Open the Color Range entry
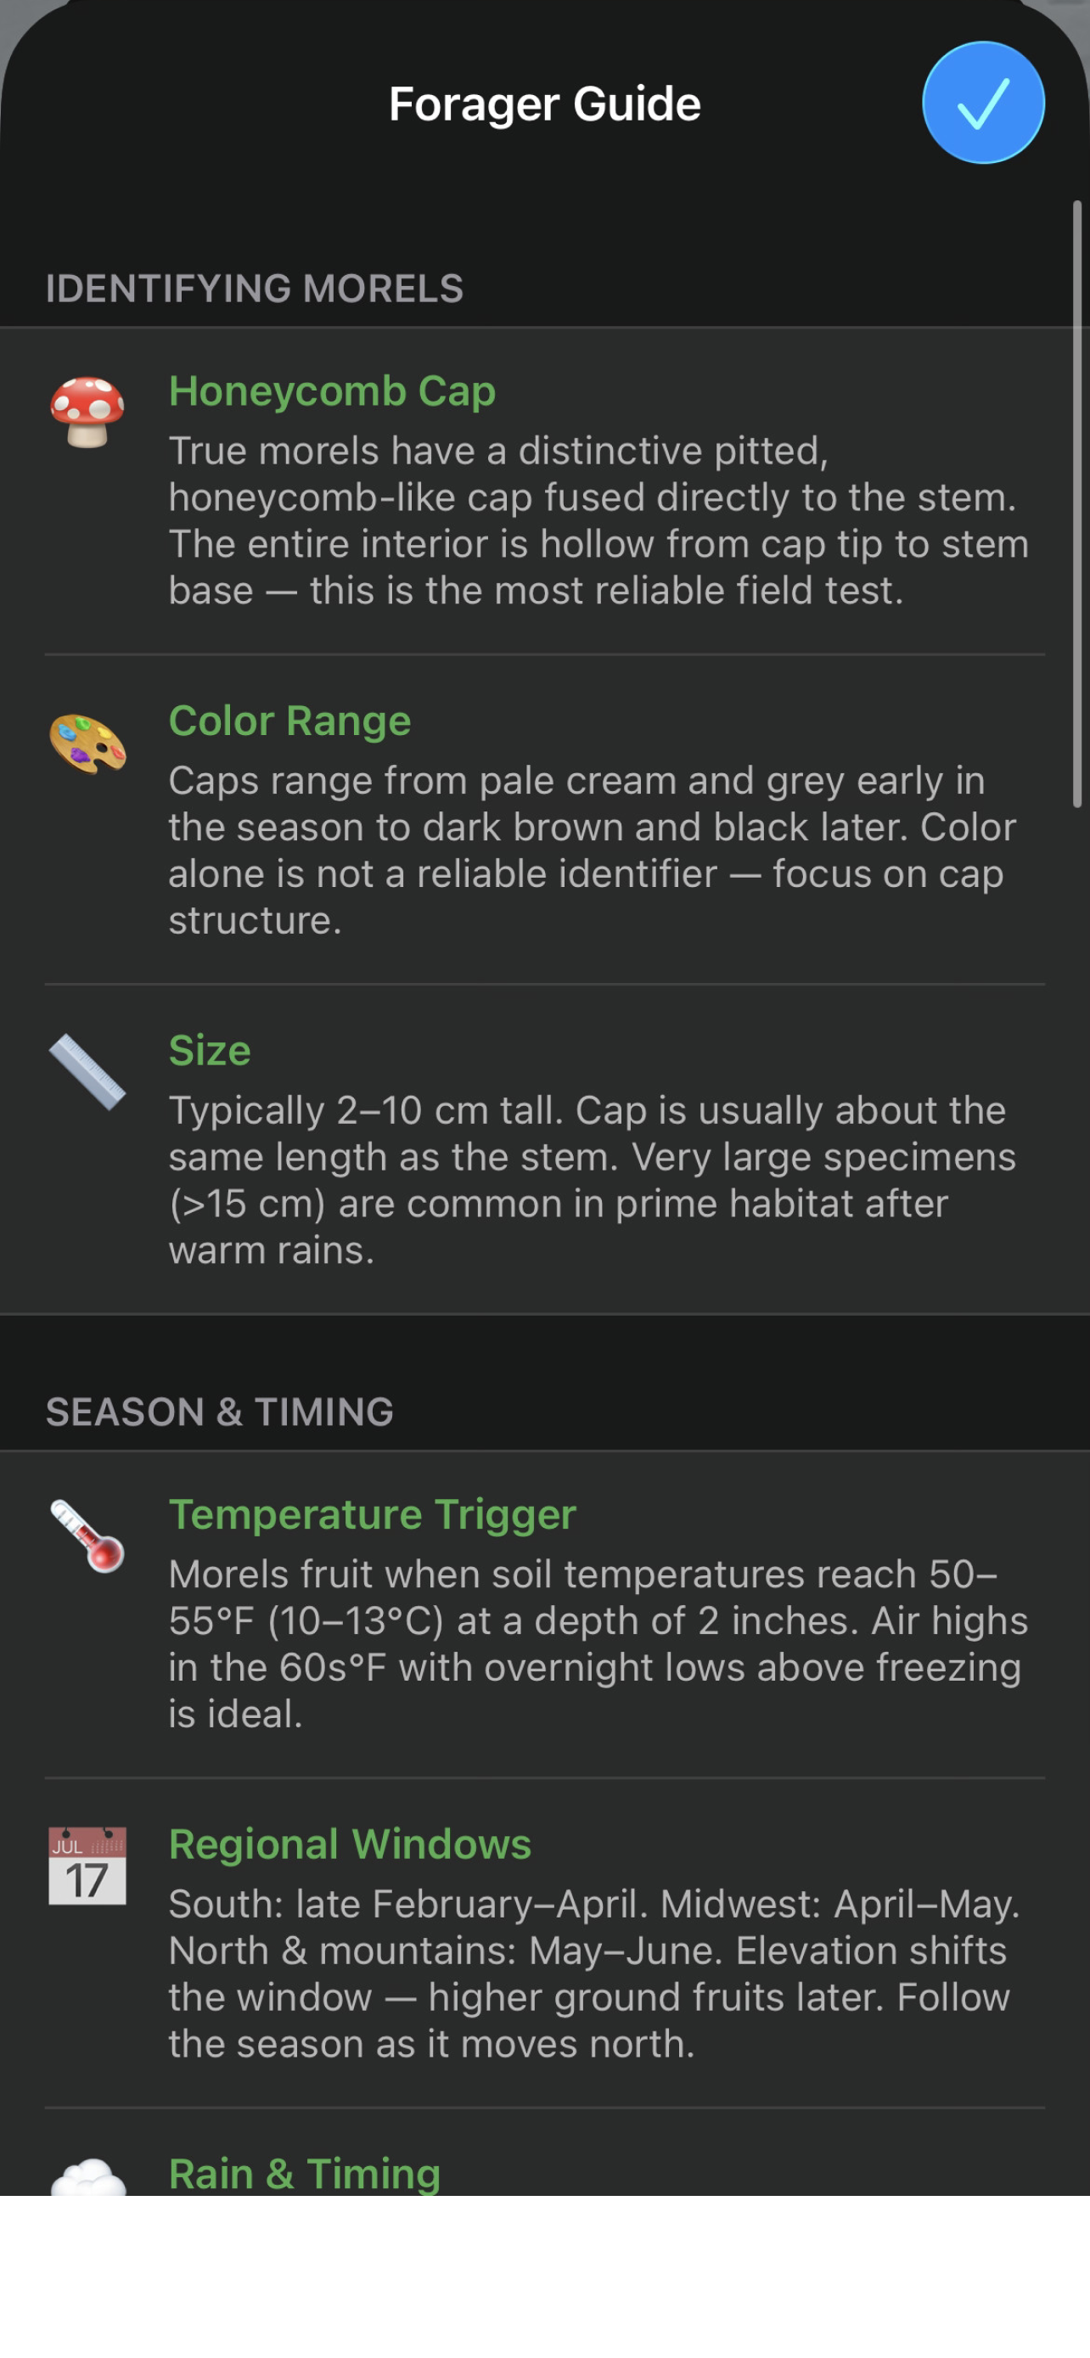Image resolution: width=1090 pixels, height=2358 pixels. tap(289, 721)
